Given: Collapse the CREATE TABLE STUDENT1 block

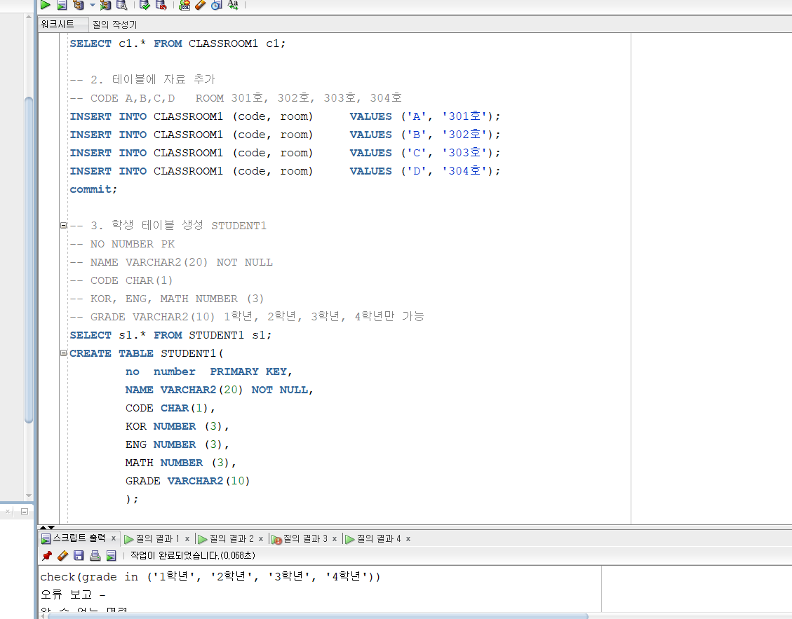Looking at the screenshot, I should [64, 353].
